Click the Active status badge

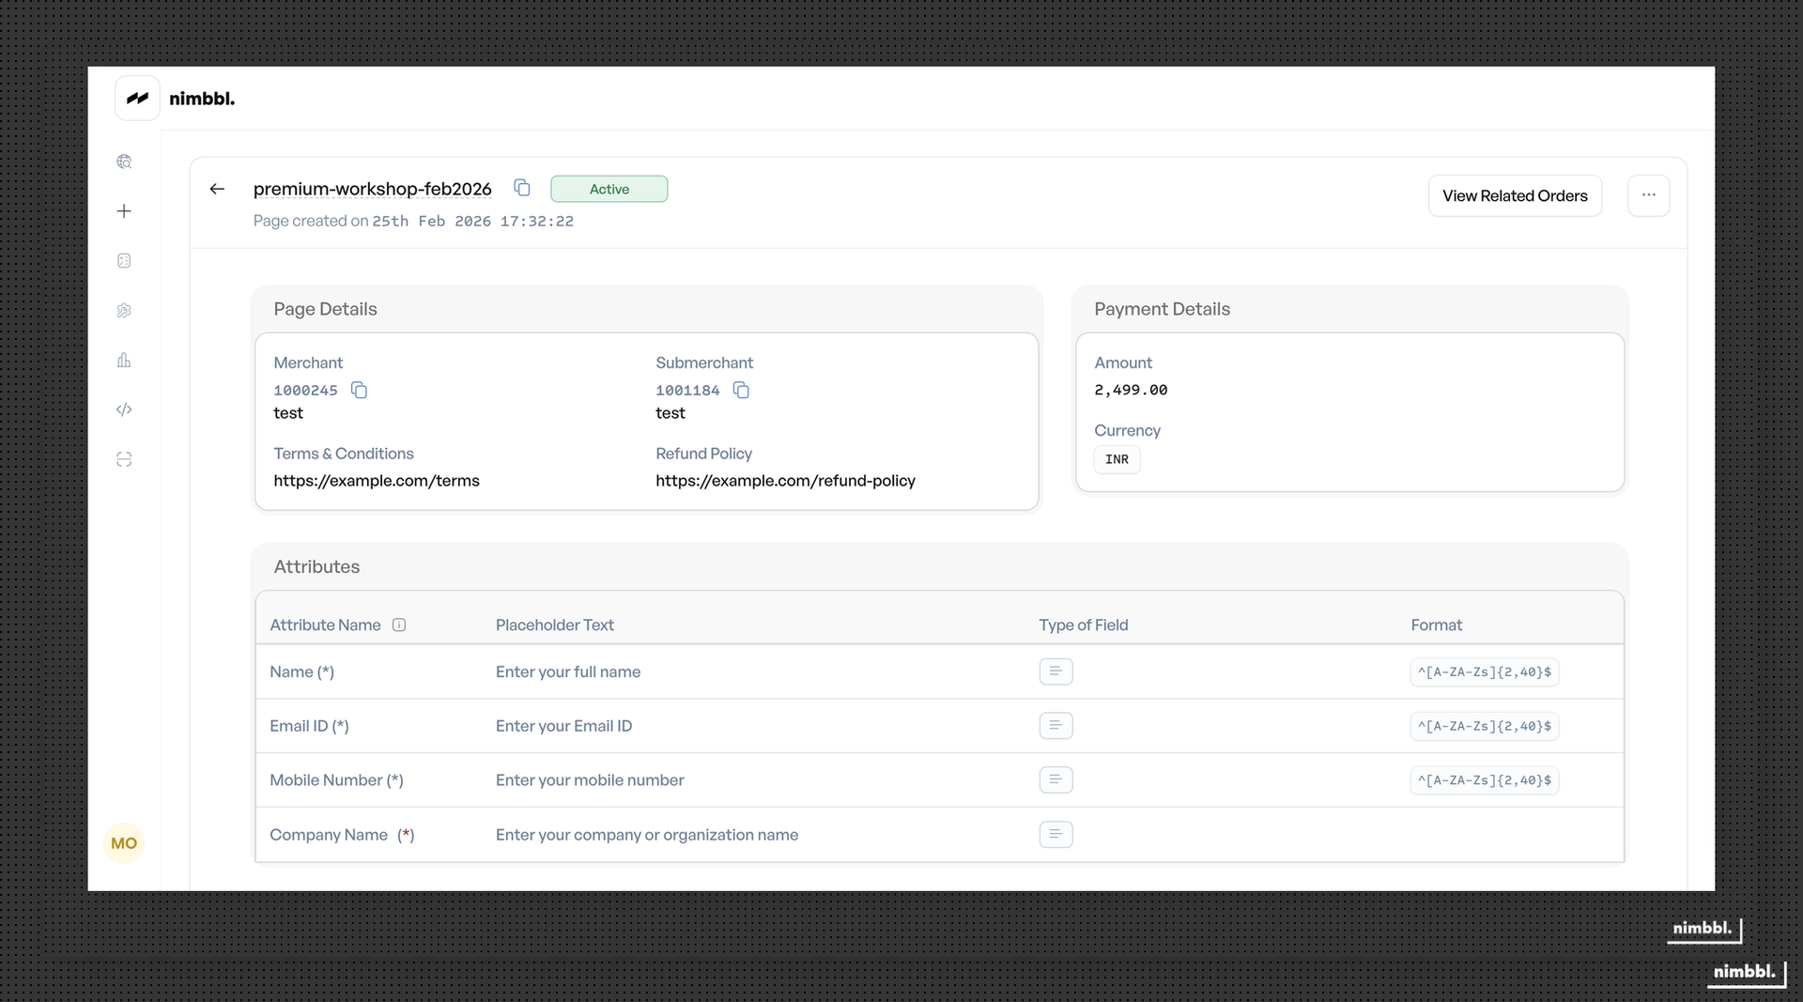point(609,188)
